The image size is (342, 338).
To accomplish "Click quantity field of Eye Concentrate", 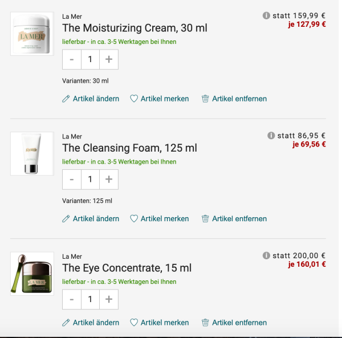I will [x=90, y=299].
